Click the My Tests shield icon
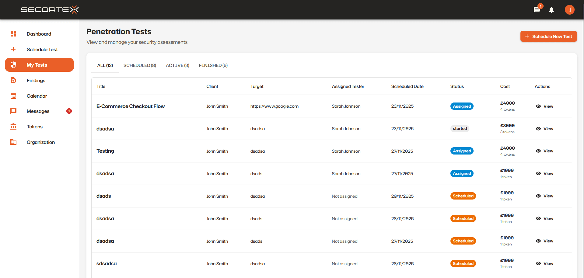This screenshot has width=584, height=278. 13,65
